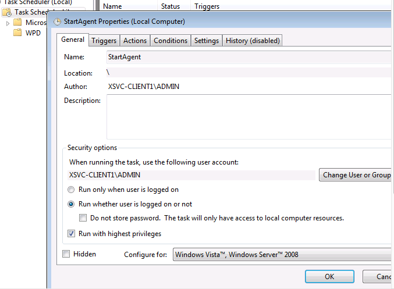Click the Microsoft folder icon in tree
The image size is (394, 289).
click(x=17, y=23)
